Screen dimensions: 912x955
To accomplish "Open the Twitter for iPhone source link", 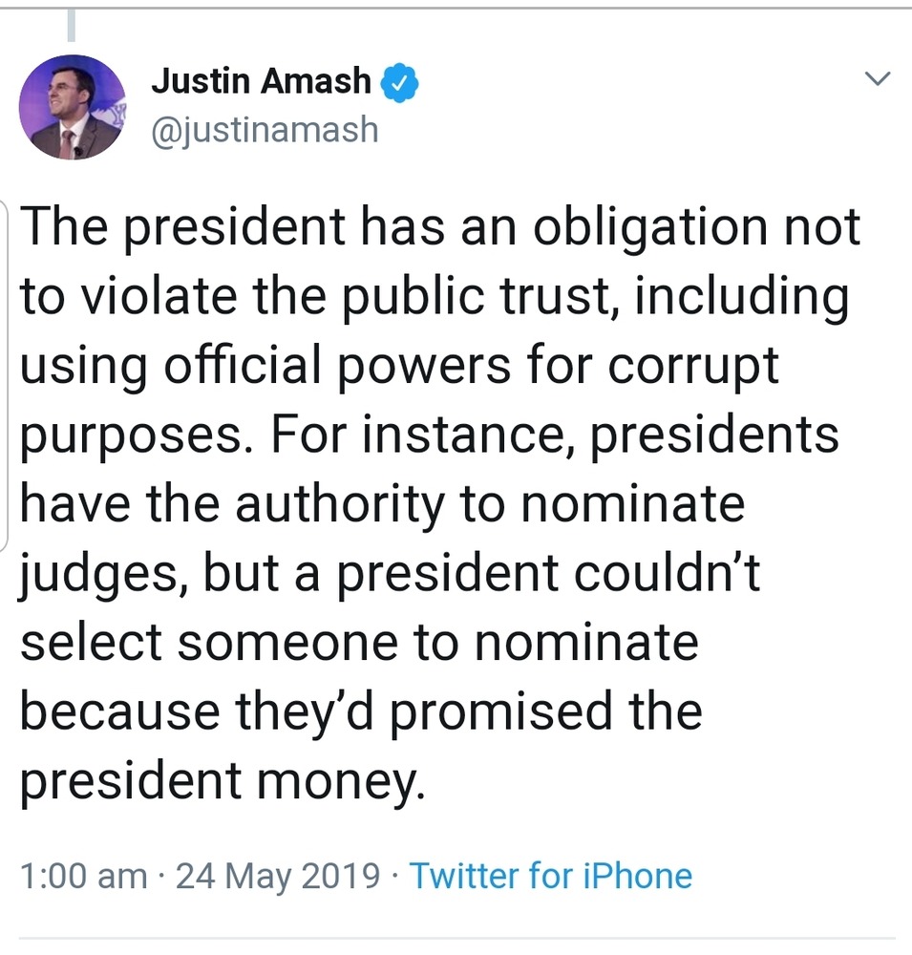I will click(550, 876).
